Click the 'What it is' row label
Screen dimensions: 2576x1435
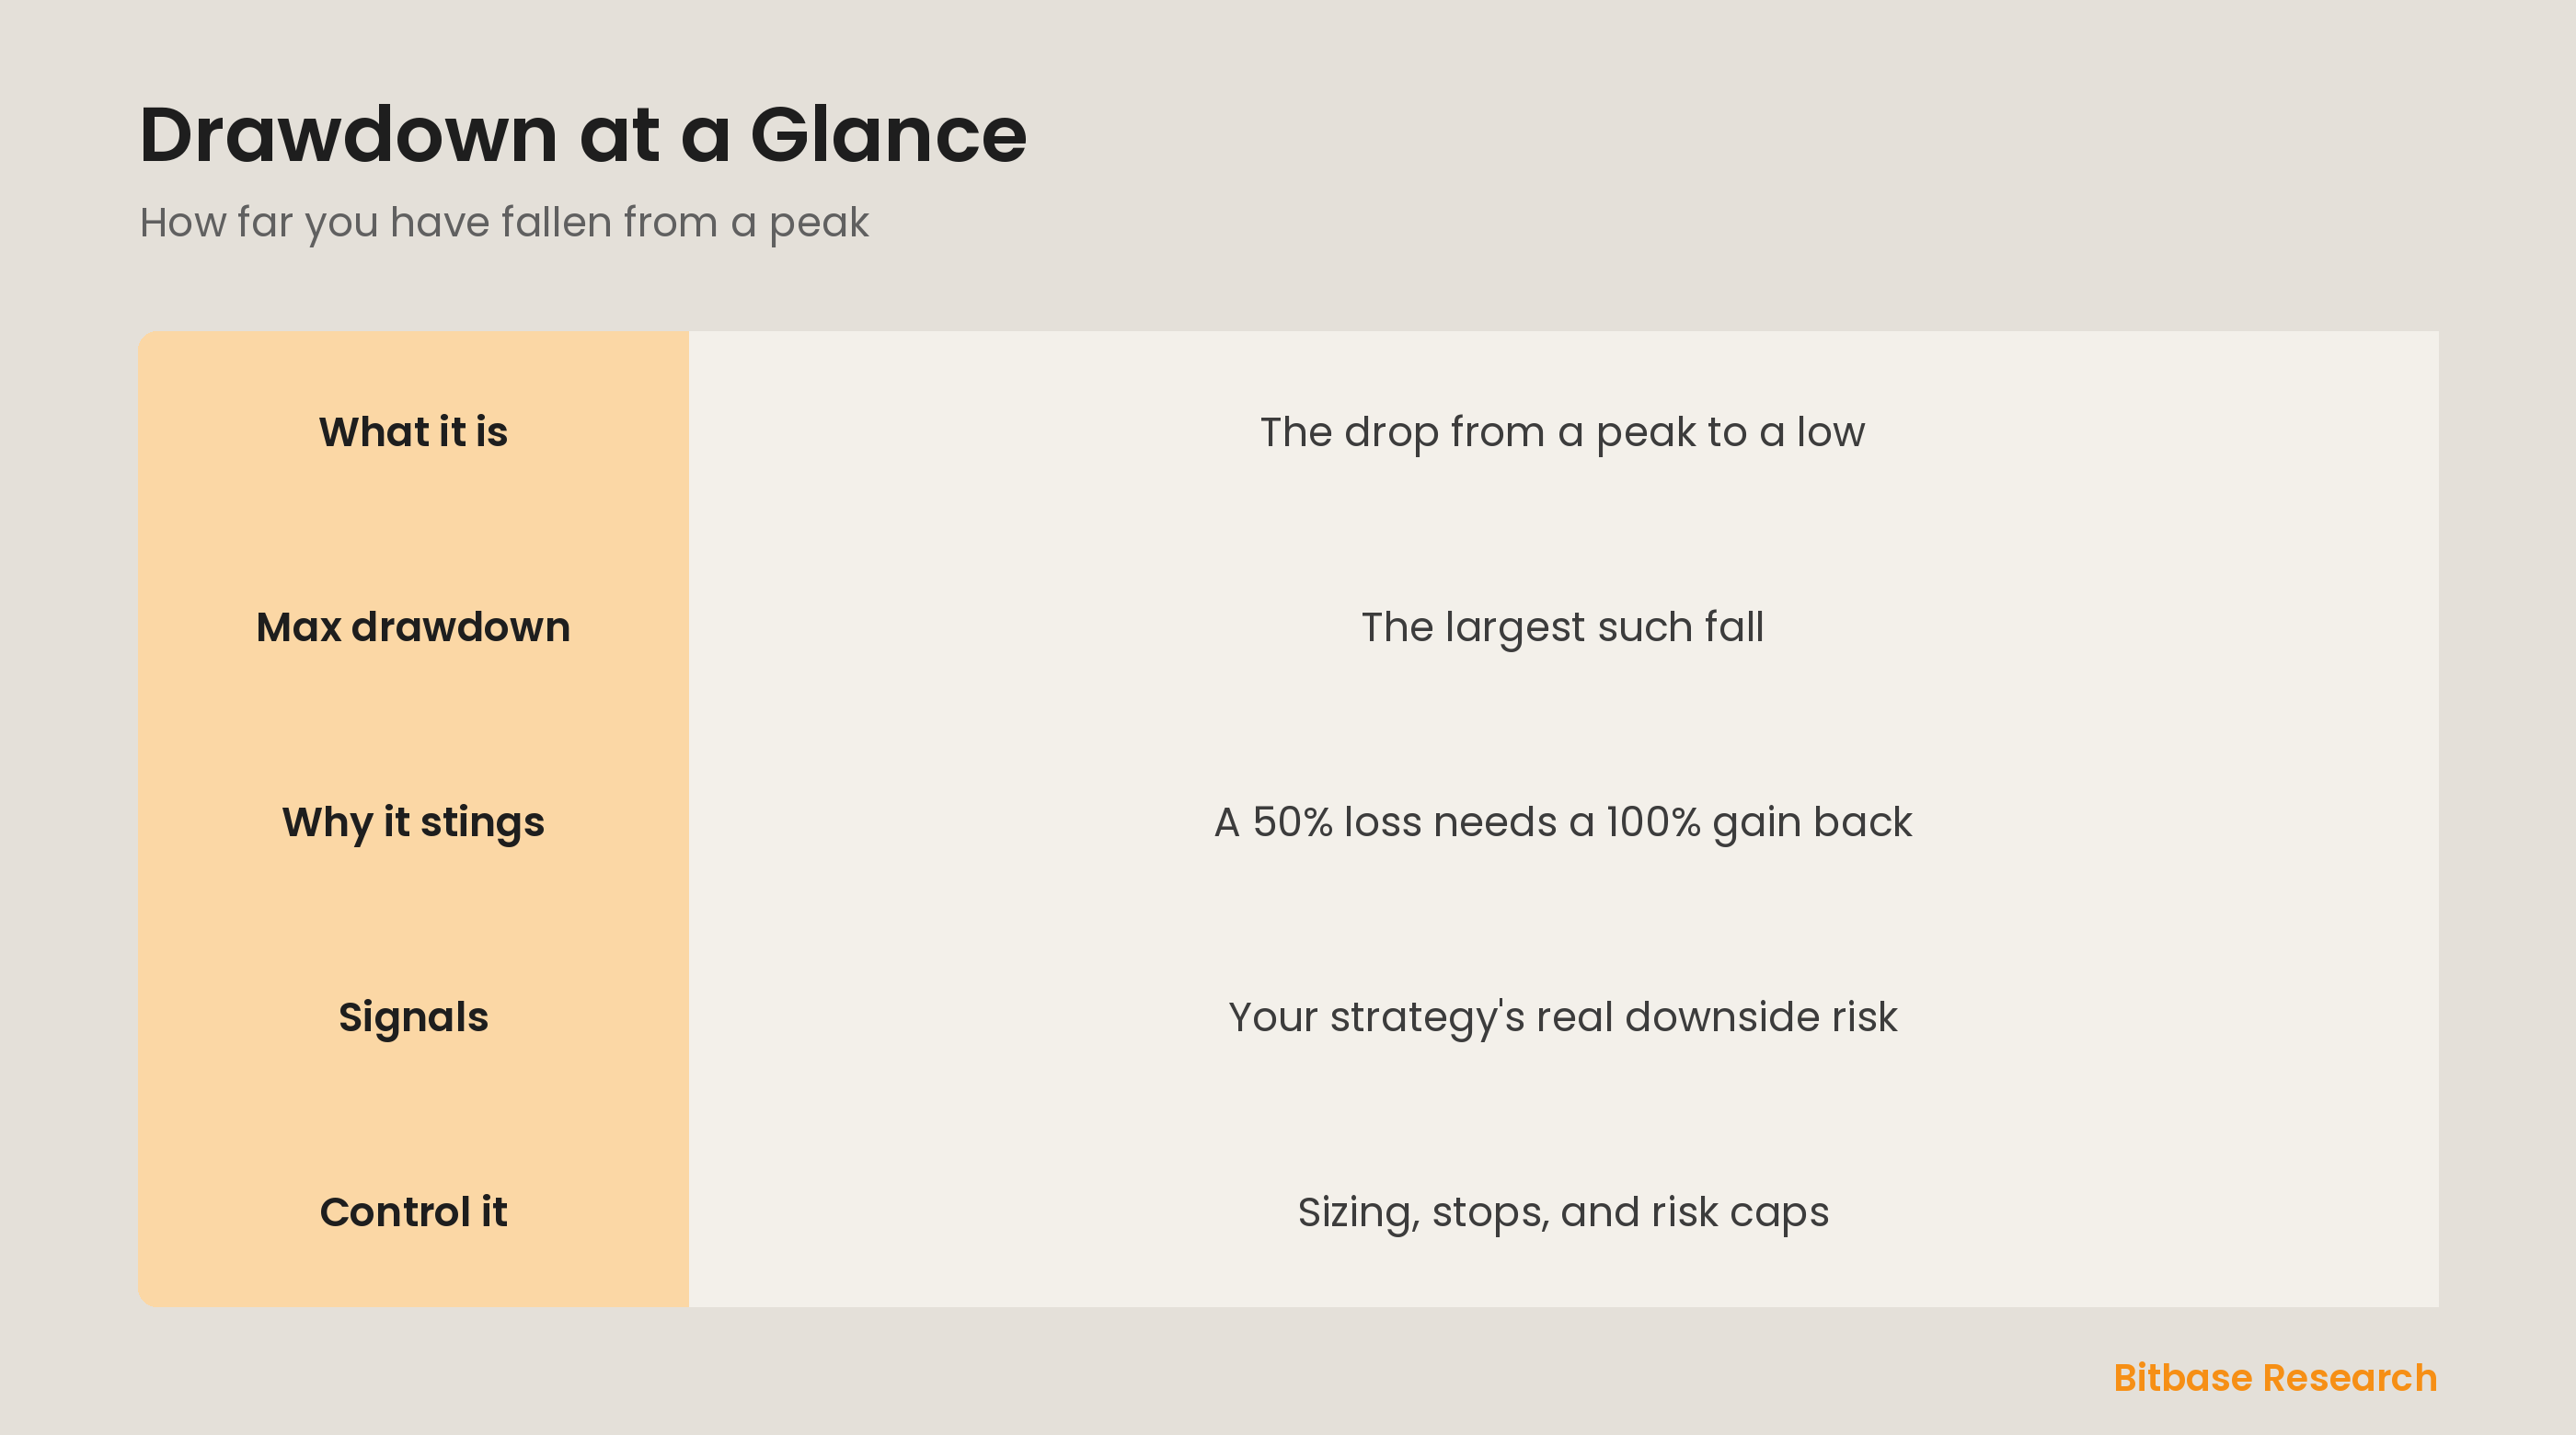coord(413,432)
